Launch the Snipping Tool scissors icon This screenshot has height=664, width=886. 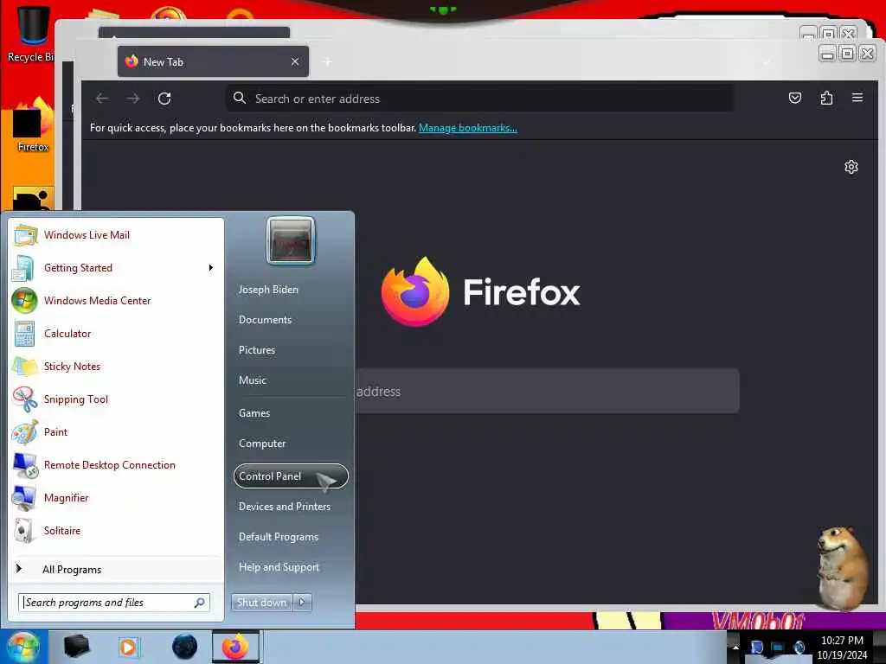[25, 399]
